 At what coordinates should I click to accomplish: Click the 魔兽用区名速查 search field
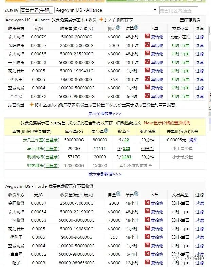[179, 11]
